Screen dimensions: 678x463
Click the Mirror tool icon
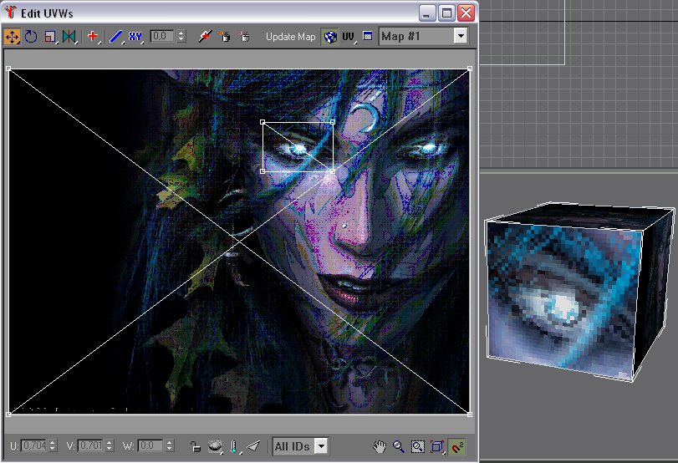pyautogui.click(x=69, y=37)
